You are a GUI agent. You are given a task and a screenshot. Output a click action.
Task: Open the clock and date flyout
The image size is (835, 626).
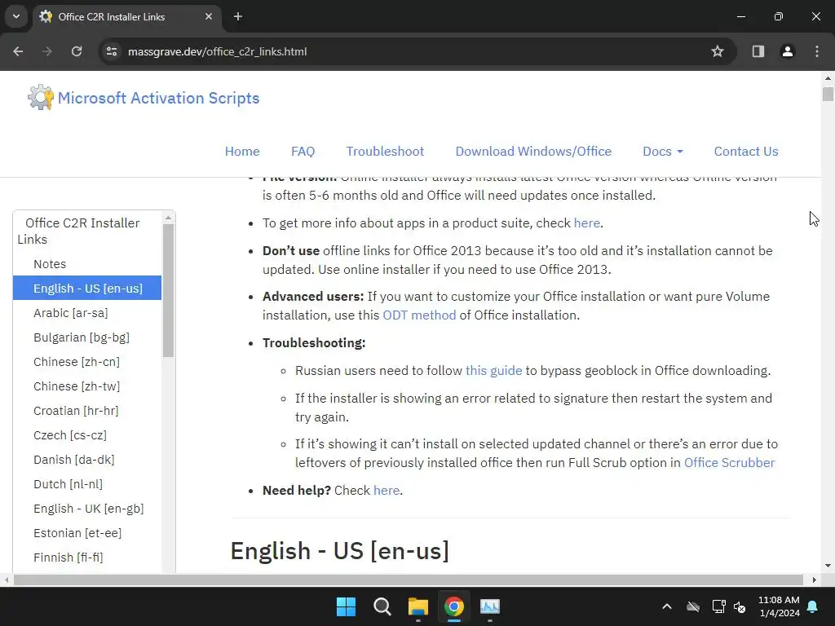pos(779,606)
